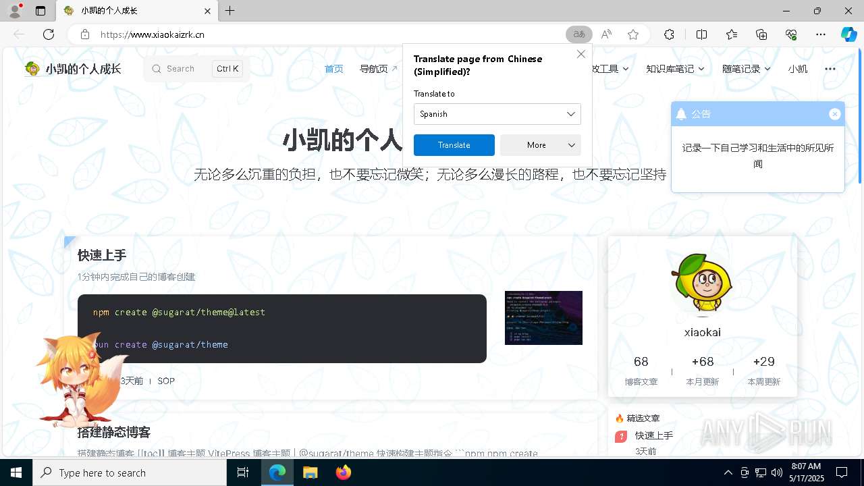Expand the 随笔记录 menu
The image size is (864, 486).
coord(747,69)
